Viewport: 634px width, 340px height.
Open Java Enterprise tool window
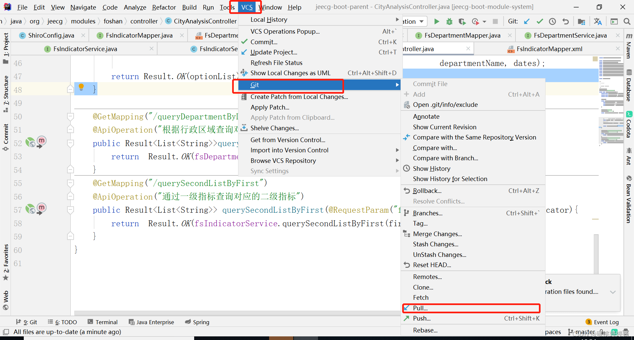point(151,322)
